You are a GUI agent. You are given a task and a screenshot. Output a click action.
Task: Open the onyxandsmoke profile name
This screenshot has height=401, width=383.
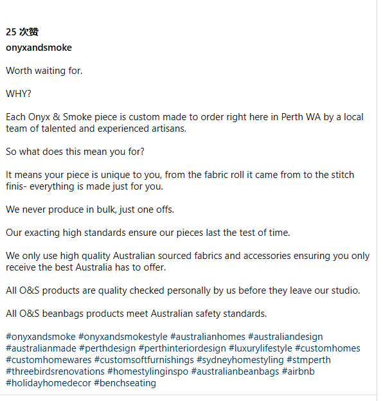39,48
